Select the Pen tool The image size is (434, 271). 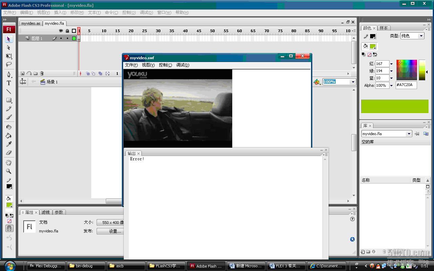[9, 75]
